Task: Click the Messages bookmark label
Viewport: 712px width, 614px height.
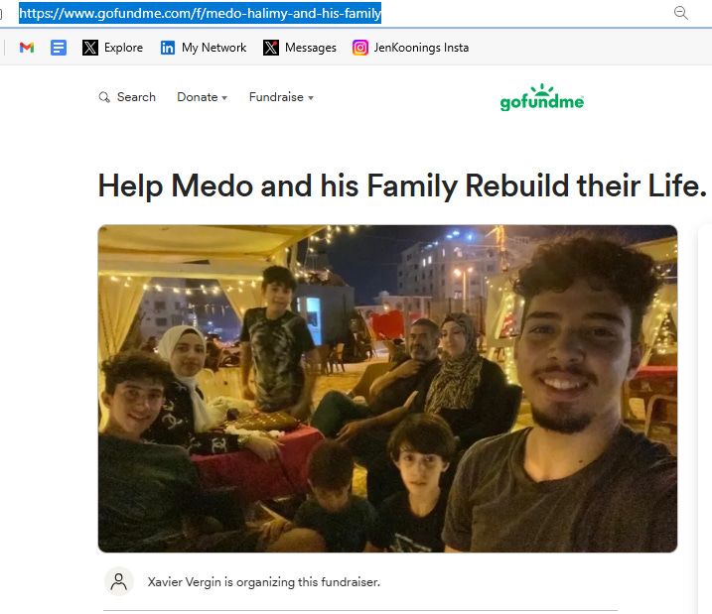Action: pos(311,48)
